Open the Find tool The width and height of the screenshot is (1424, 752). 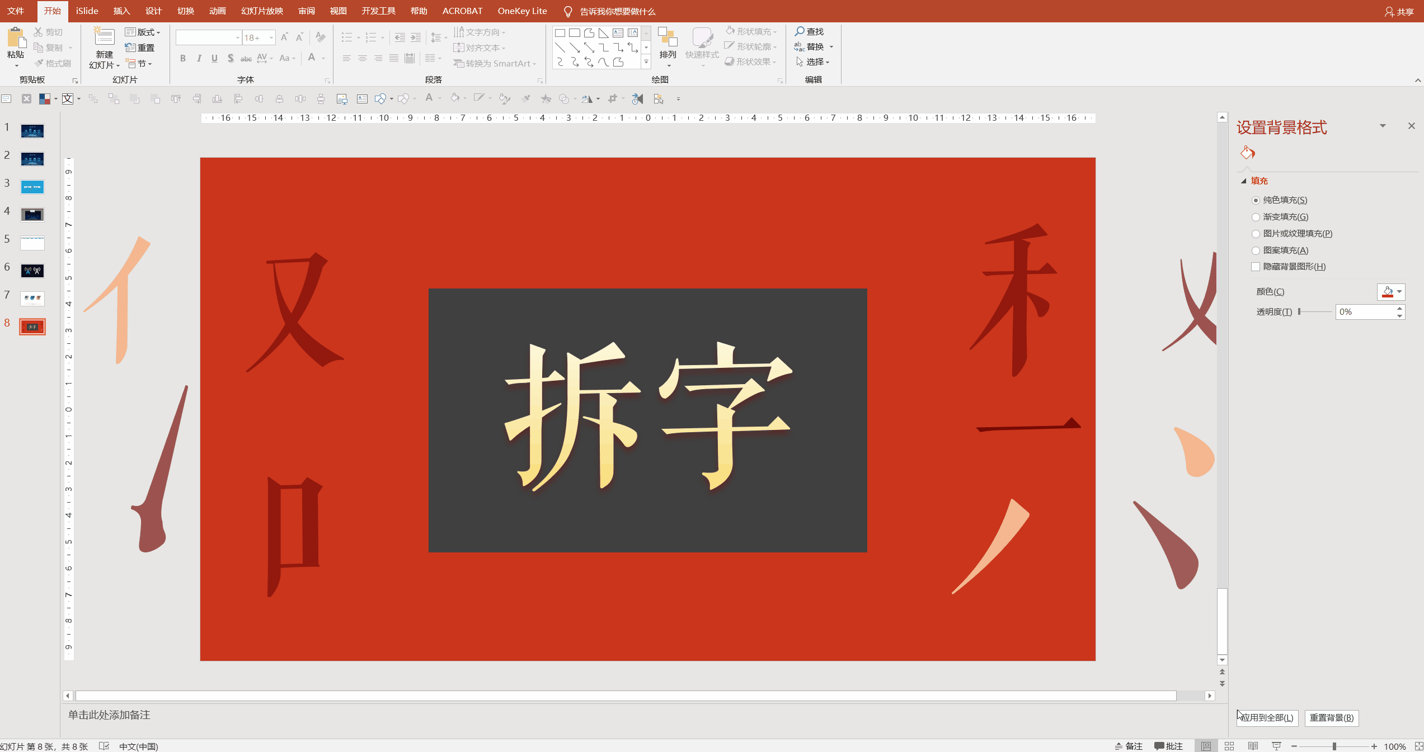(x=811, y=31)
